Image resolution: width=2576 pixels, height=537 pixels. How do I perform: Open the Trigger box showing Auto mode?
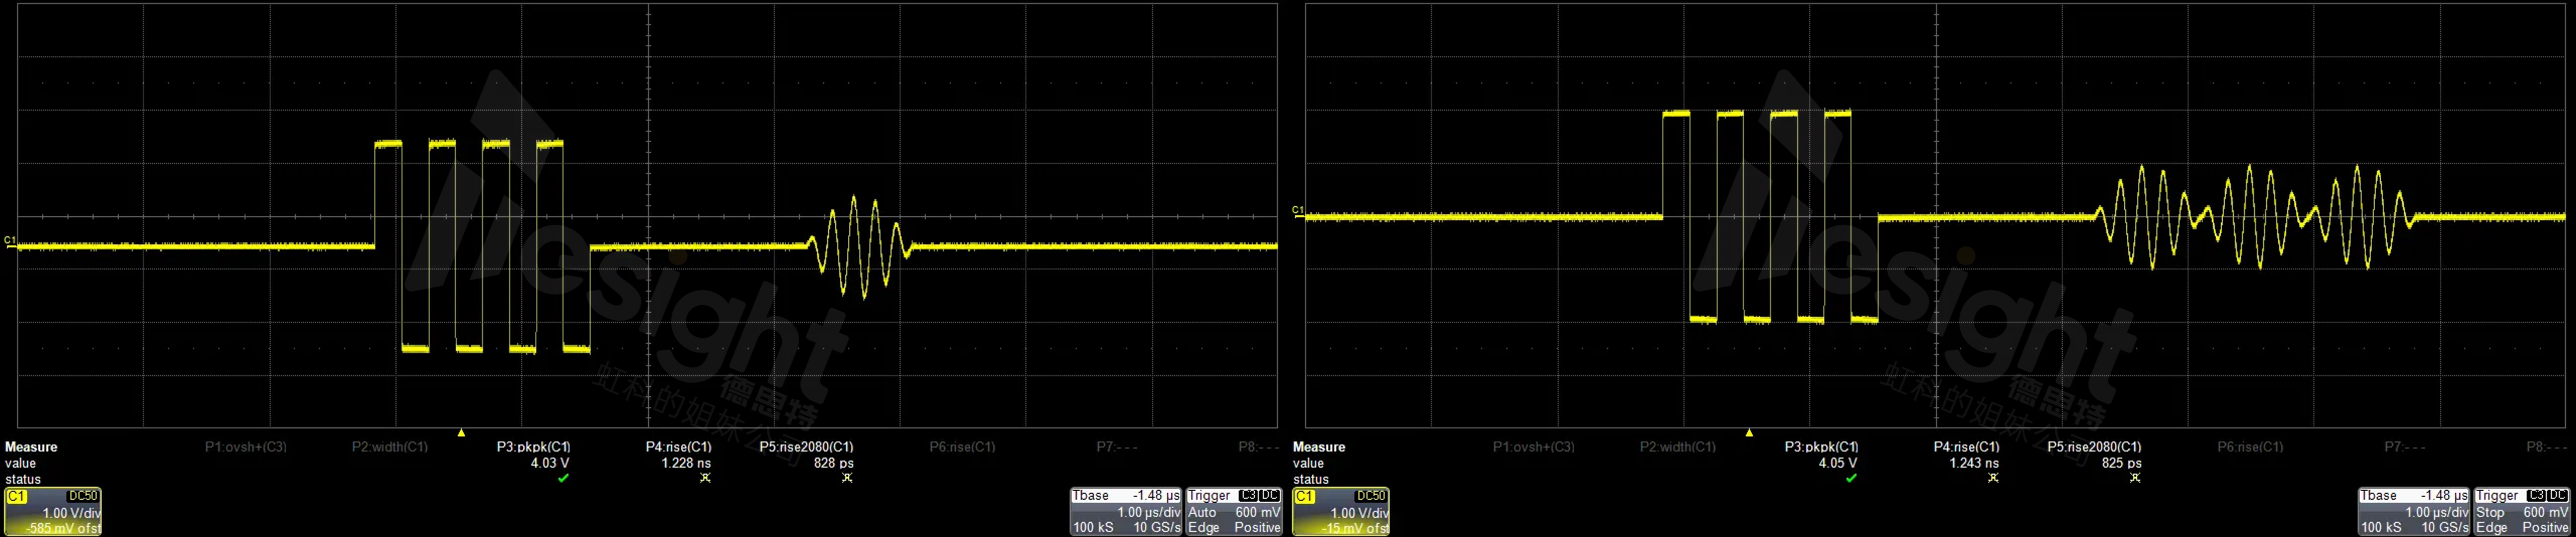pos(1234,512)
